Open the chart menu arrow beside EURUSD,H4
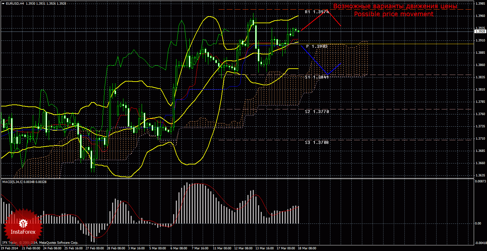 point(3,3)
